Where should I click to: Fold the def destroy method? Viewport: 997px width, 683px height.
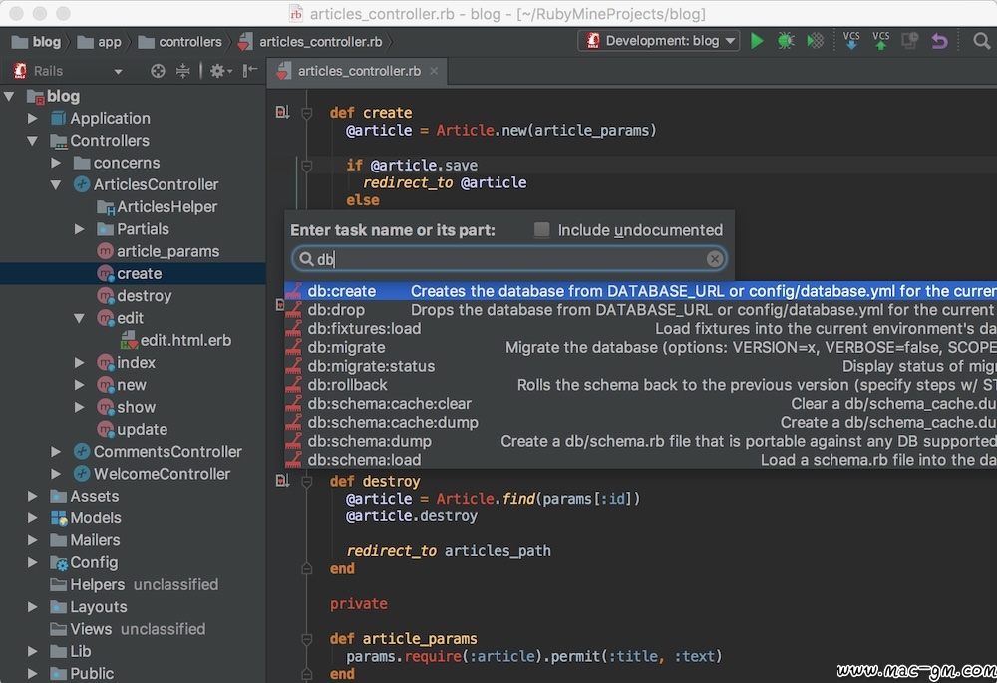click(x=306, y=482)
